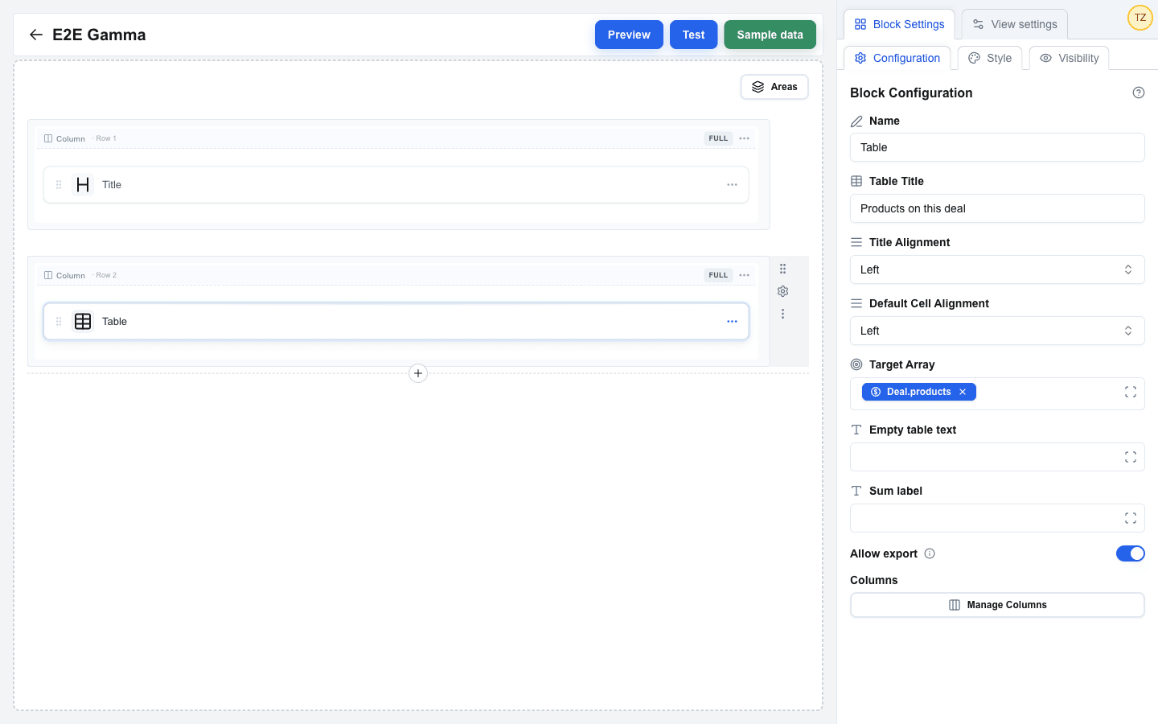Open the Areas layers button

(x=774, y=87)
